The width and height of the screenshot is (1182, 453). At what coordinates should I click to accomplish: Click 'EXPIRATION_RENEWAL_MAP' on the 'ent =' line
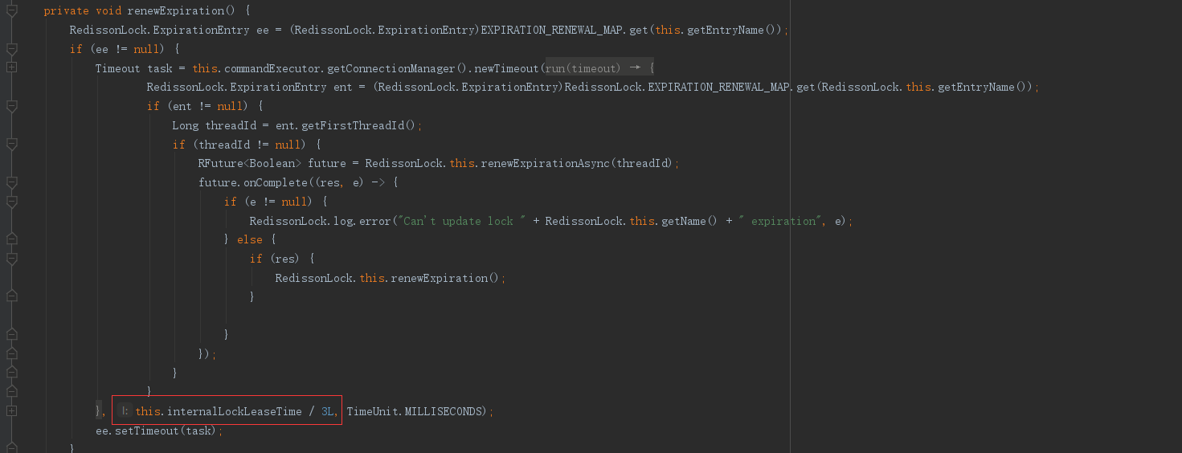coord(719,87)
